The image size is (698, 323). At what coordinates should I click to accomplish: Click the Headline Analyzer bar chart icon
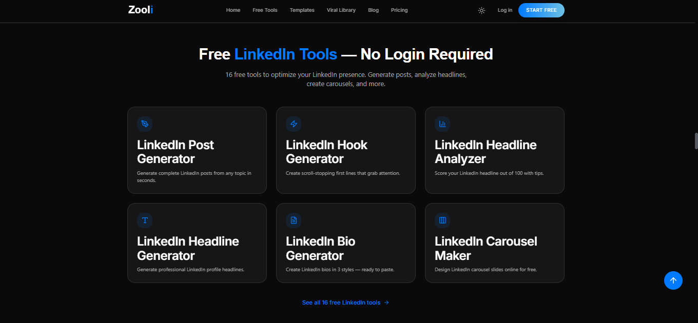(442, 124)
